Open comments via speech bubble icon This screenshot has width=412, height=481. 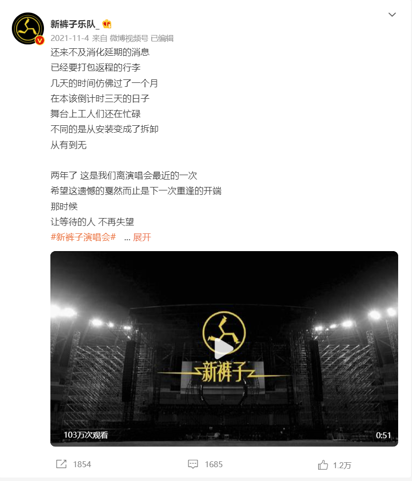[x=193, y=464]
